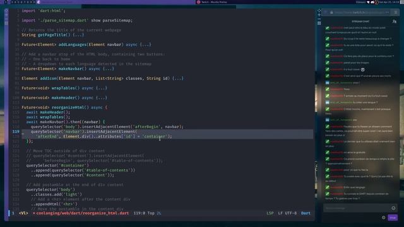Screen dimensions: 404x227
Task: Expand the folded getPageTitle() body
Action: point(78,35)
